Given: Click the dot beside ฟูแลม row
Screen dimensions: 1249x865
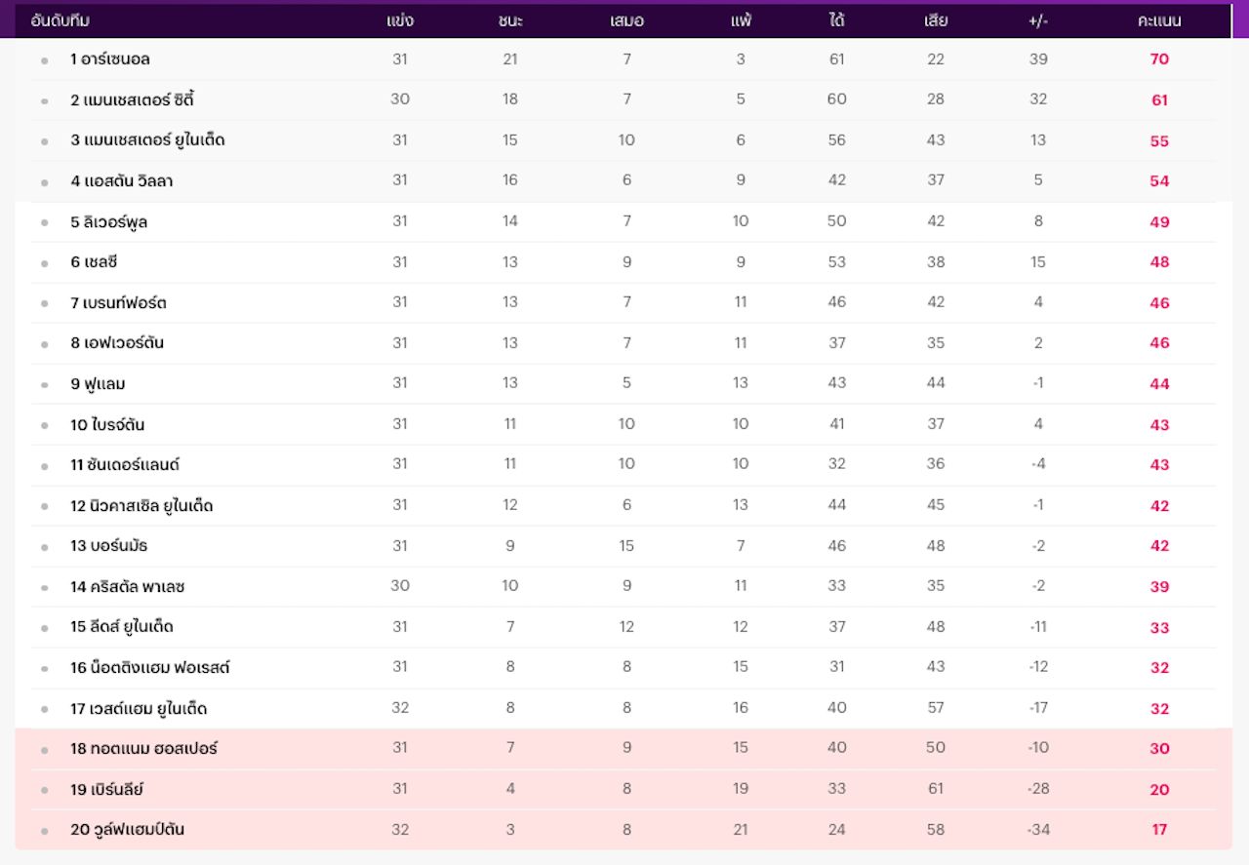Looking at the screenshot, I should click(44, 385).
